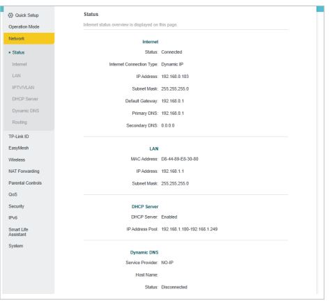Open Operation Mode settings
Viewport: 329px width, 303px height.
pyautogui.click(x=24, y=27)
